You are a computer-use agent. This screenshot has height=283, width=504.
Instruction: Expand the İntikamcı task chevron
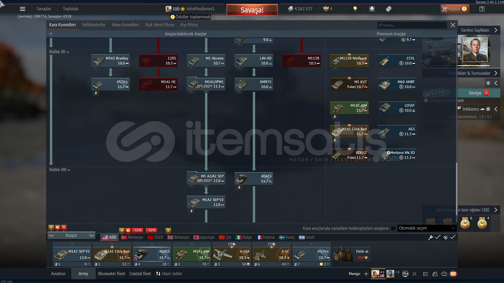[x=496, y=109]
